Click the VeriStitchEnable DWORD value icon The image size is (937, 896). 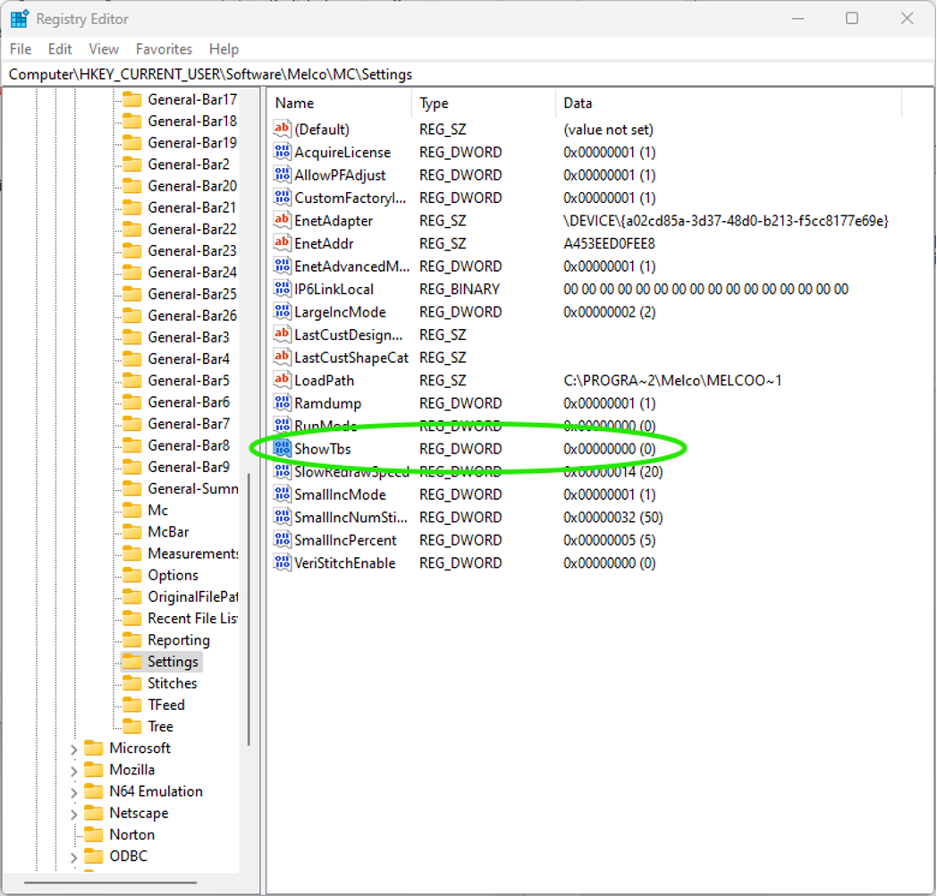282,562
